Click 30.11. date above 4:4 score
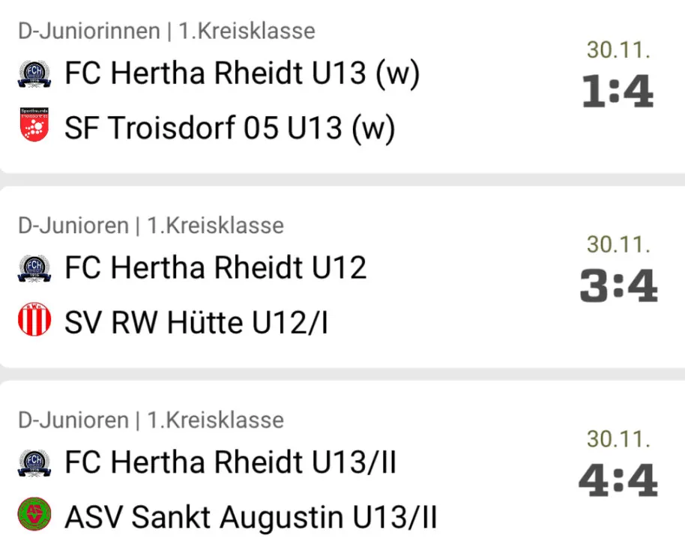Viewport: 685px width, 547px height. click(x=618, y=438)
